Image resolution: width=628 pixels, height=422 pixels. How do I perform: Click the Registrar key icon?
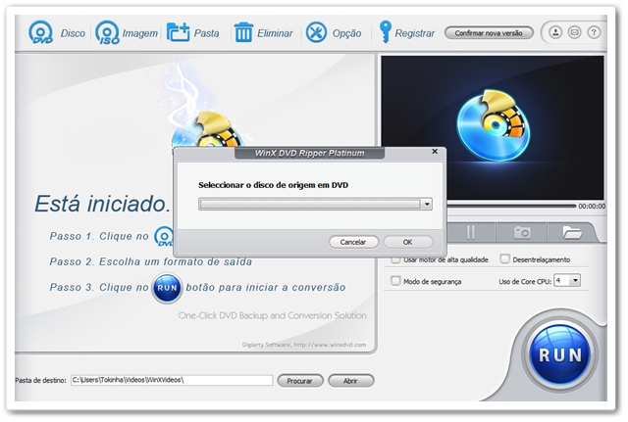click(x=385, y=32)
